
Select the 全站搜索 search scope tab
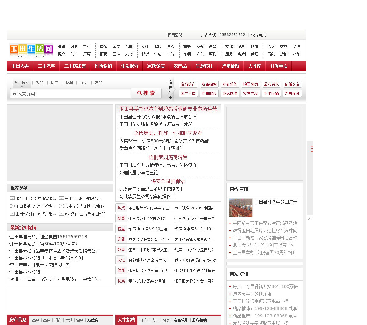click(21, 83)
